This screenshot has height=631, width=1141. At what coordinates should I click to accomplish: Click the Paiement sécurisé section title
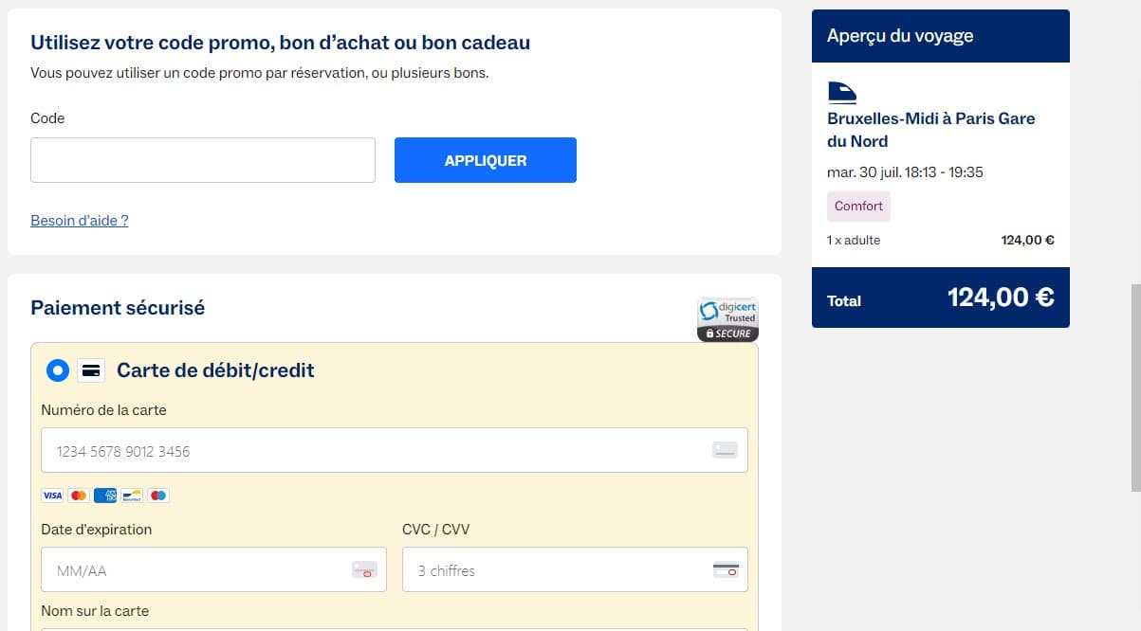(117, 307)
